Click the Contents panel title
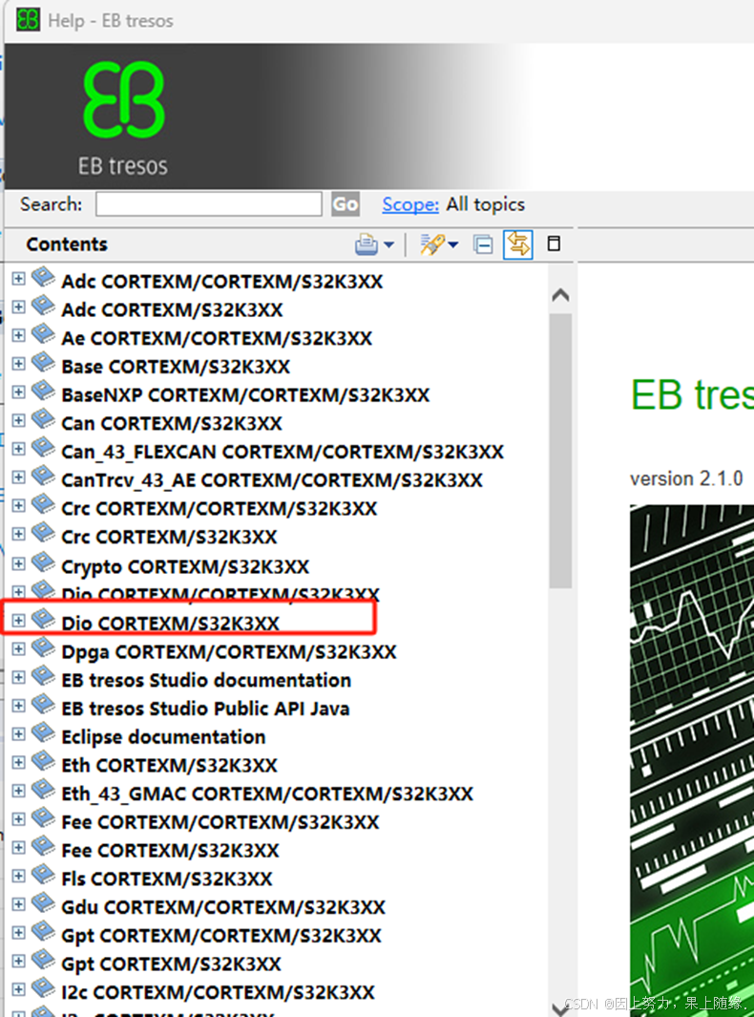 (x=67, y=244)
